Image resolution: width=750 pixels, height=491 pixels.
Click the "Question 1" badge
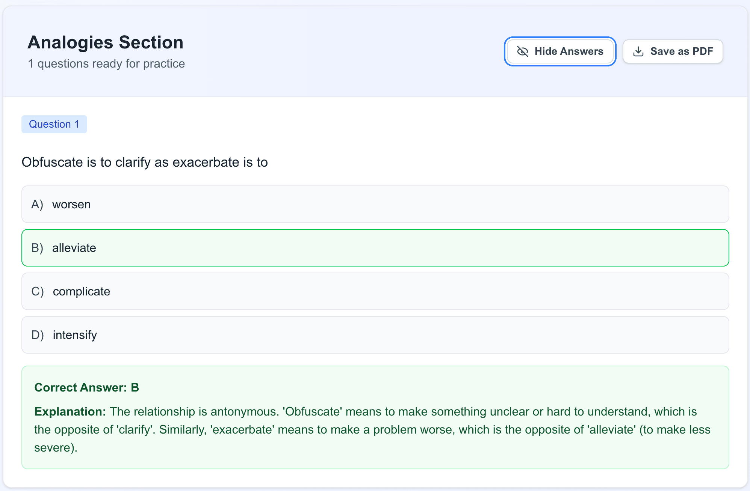coord(54,124)
